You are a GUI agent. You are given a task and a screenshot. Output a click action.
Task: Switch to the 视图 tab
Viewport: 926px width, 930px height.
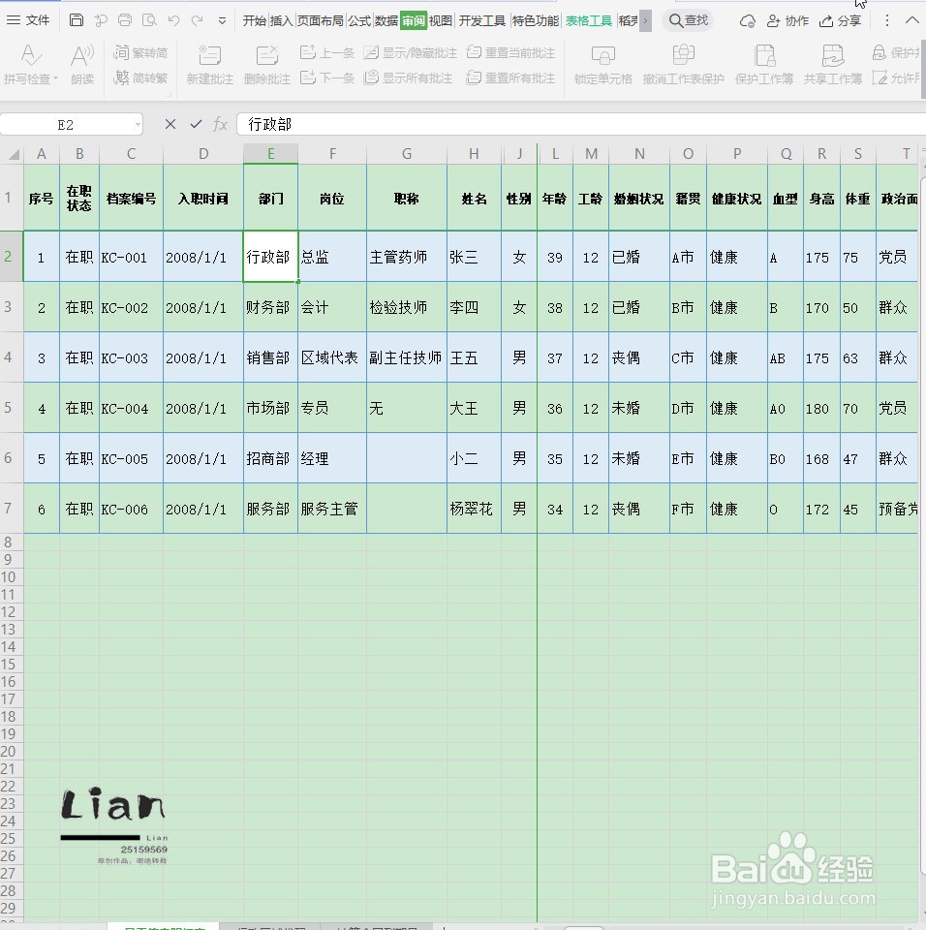(x=440, y=20)
